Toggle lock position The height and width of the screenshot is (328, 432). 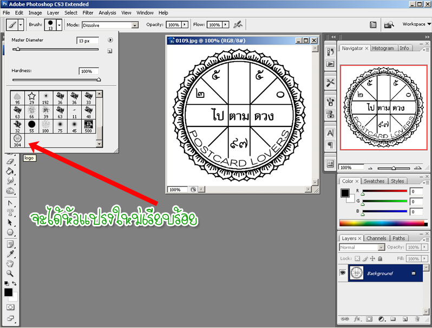[x=372, y=258]
